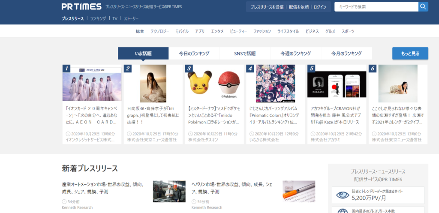Open the ランキング navigation item
The width and height of the screenshot is (439, 213).
pyautogui.click(x=98, y=18)
